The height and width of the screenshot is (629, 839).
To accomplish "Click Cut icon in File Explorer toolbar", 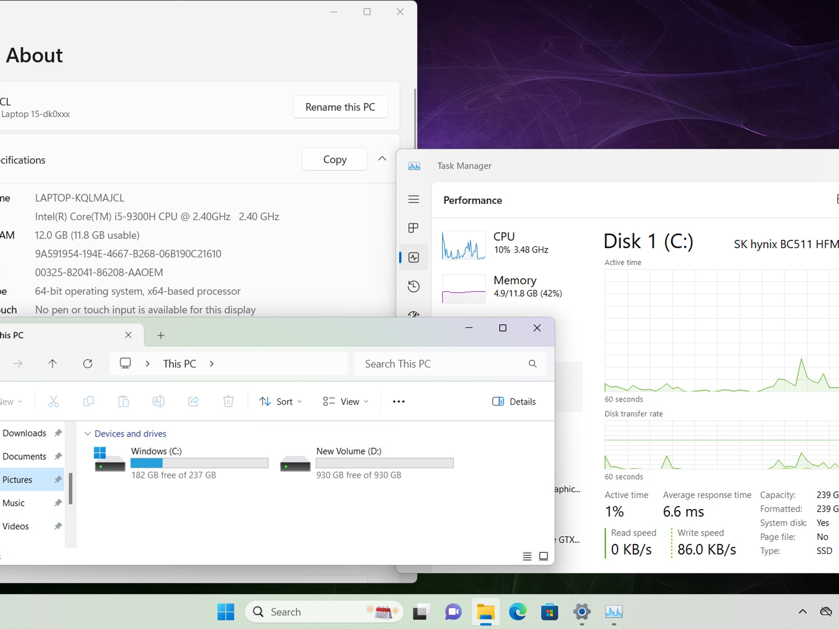I will click(54, 401).
